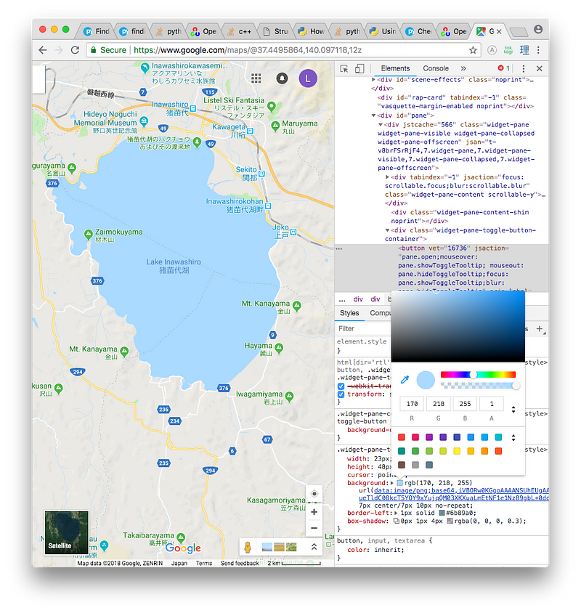The width and height of the screenshot is (581, 613).
Task: Open the Chrome profile icon in tab bar
Action: (x=538, y=30)
